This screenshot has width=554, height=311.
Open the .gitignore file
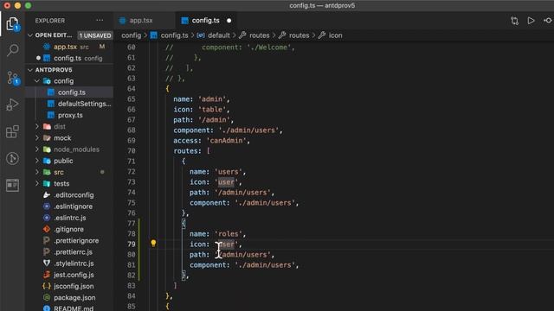click(69, 229)
